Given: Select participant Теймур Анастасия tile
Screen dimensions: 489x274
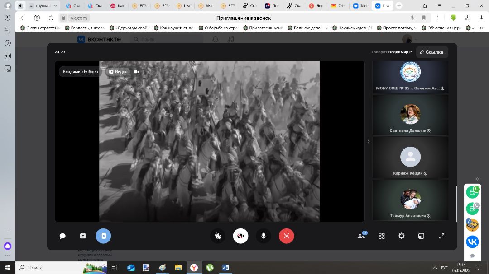Looking at the screenshot, I should tap(410, 200).
